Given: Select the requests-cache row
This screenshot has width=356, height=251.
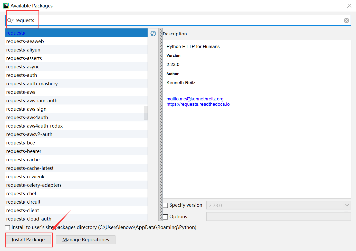Looking at the screenshot, I should pyautogui.click(x=76, y=160).
